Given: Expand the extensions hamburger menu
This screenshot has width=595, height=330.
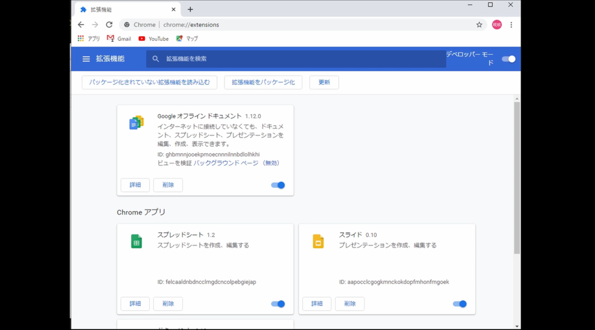Looking at the screenshot, I should point(86,59).
